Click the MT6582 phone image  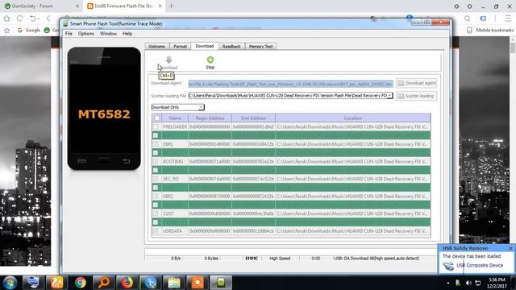pyautogui.click(x=104, y=109)
